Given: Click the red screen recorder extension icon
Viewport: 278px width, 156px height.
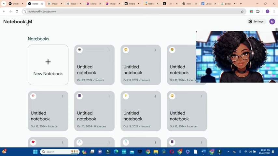Looking at the screenshot, I should (x=251, y=11).
